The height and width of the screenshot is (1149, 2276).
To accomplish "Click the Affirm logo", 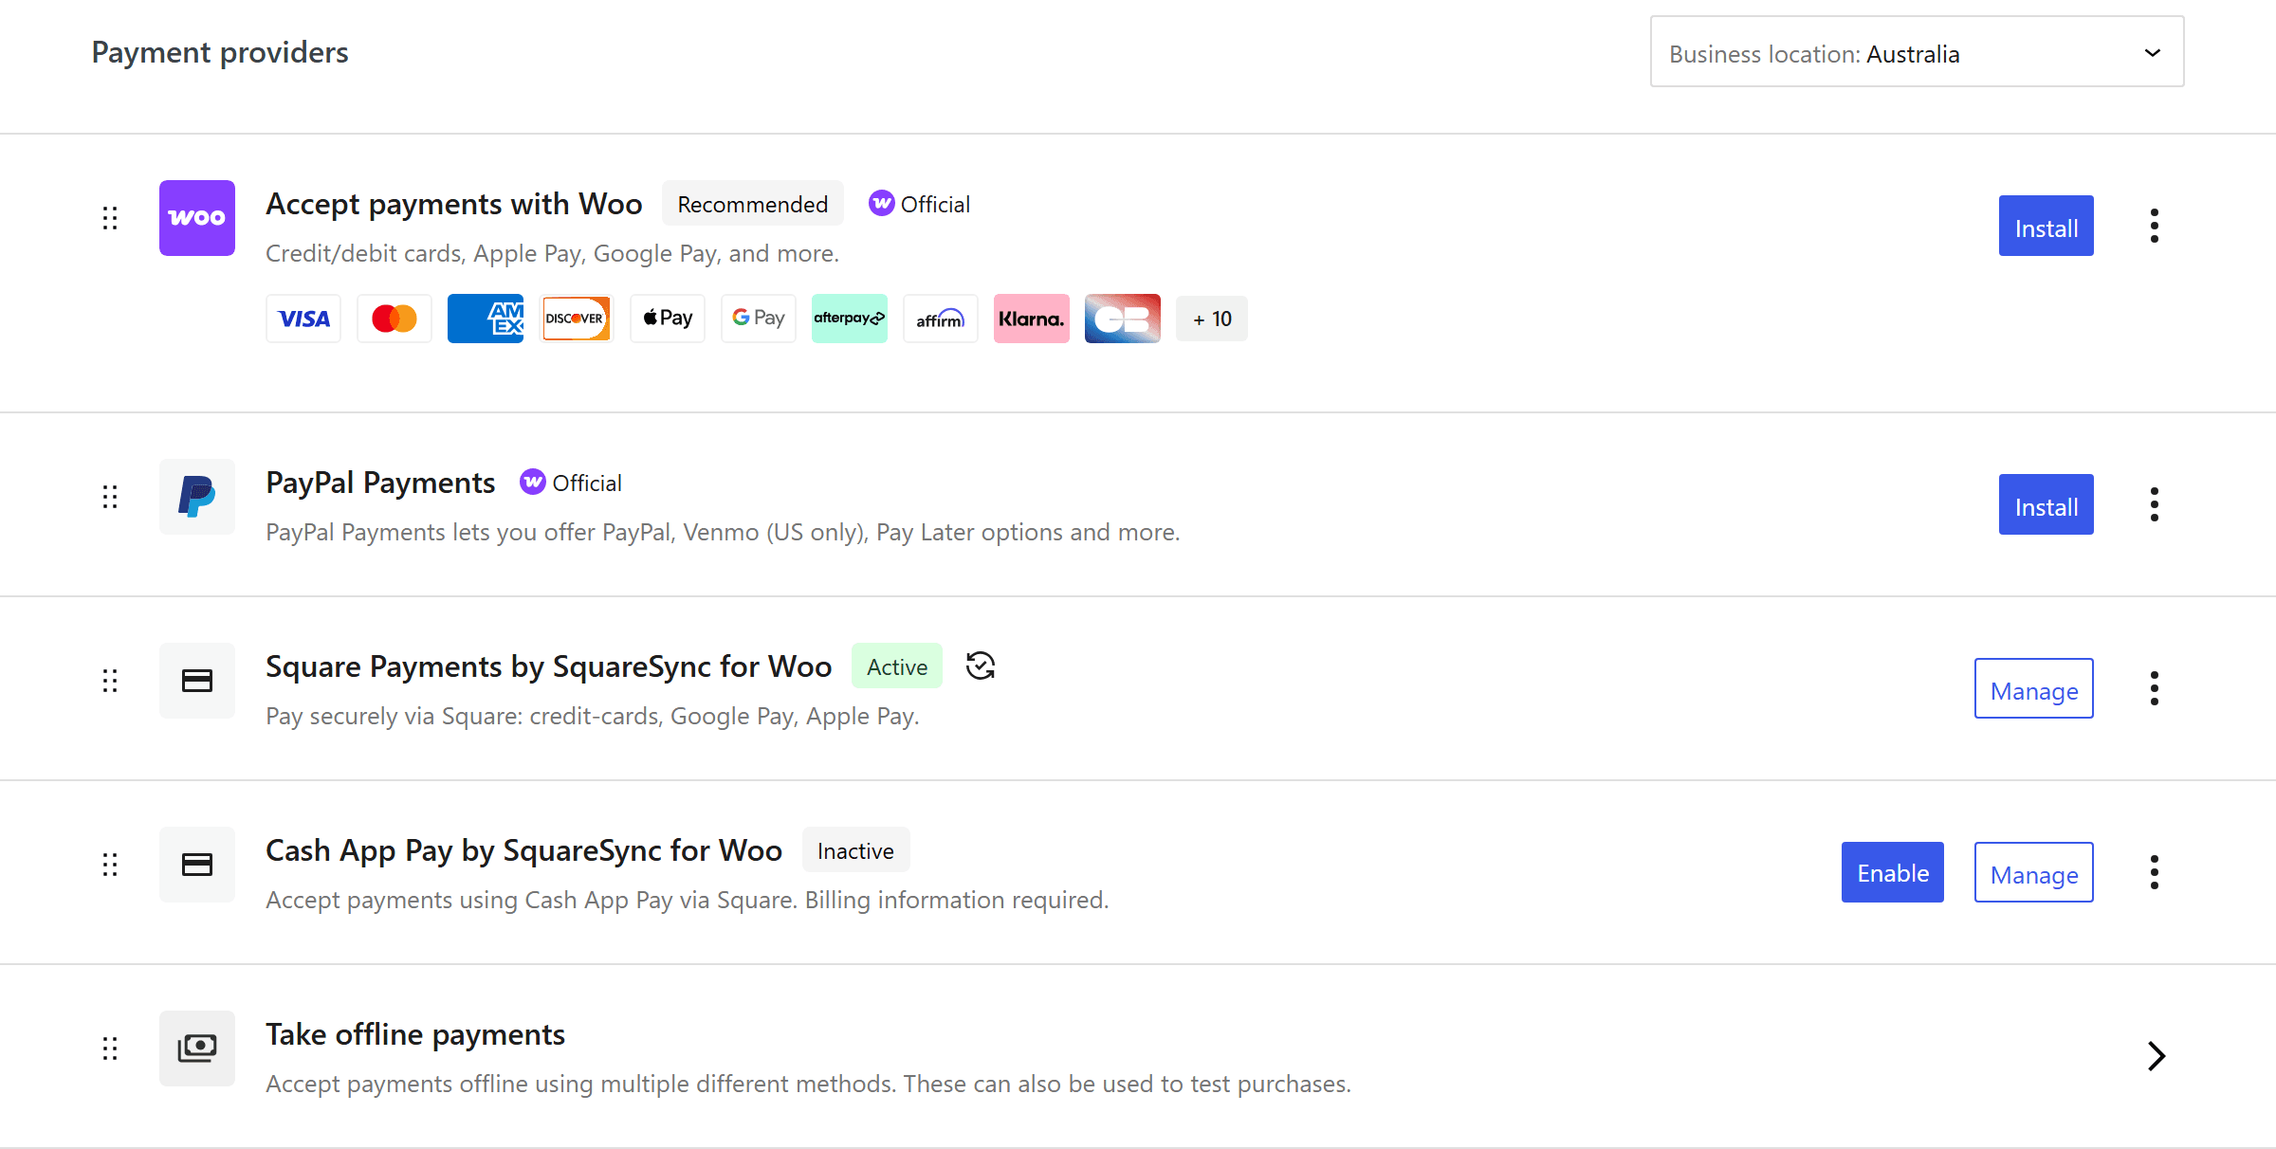I will tap(941, 319).
